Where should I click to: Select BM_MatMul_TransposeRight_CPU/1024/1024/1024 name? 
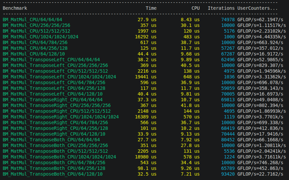point(61,117)
